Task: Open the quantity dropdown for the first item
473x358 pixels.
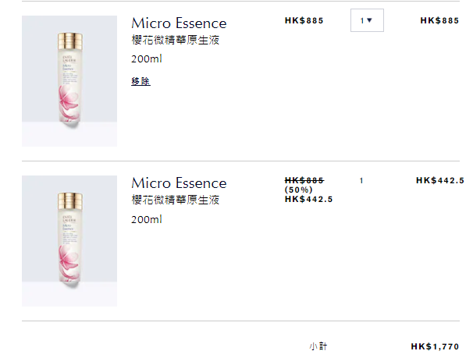Action: coord(367,21)
